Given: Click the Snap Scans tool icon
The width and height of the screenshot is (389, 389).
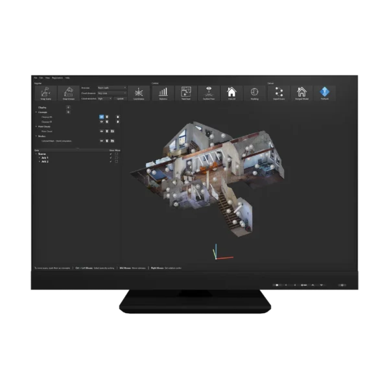Looking at the screenshot, I should pyautogui.click(x=45, y=93).
